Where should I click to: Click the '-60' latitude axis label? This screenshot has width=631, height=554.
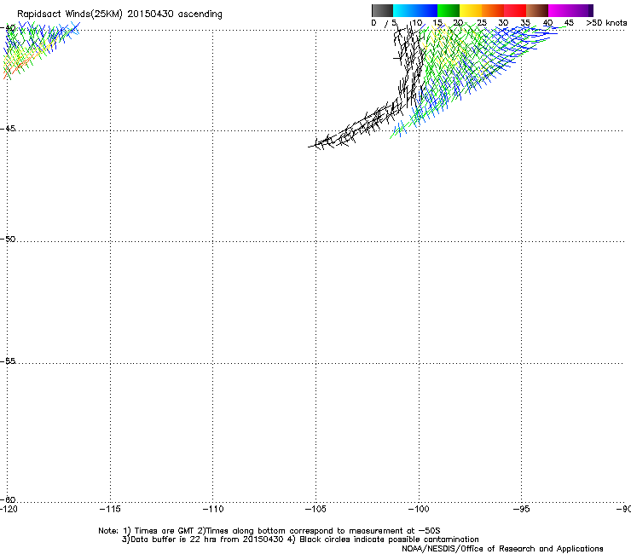click(x=8, y=499)
